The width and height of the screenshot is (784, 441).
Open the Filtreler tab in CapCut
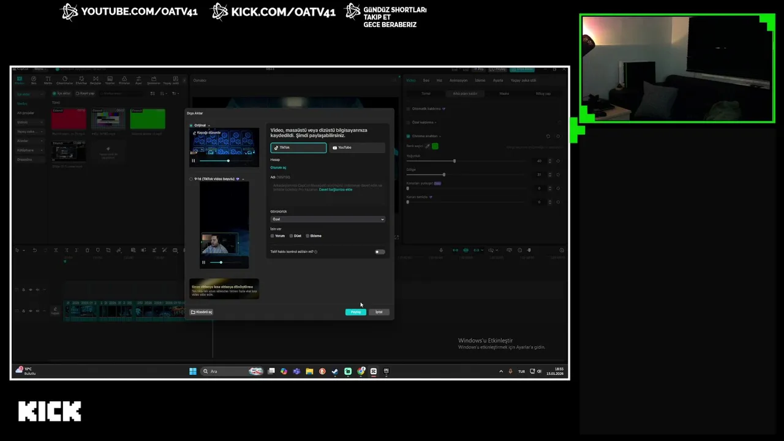tap(124, 80)
